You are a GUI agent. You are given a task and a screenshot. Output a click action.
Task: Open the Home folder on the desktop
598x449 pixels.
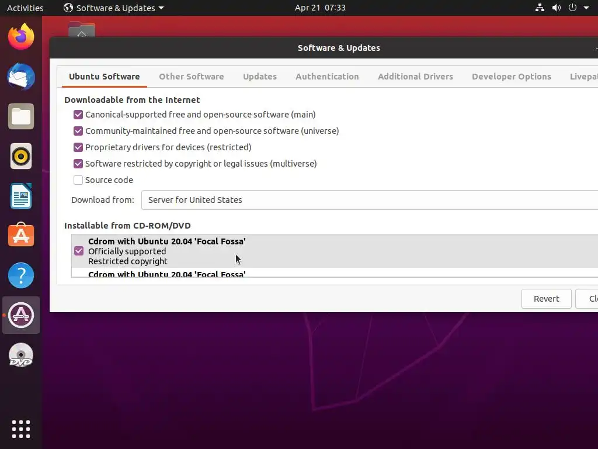(x=82, y=29)
